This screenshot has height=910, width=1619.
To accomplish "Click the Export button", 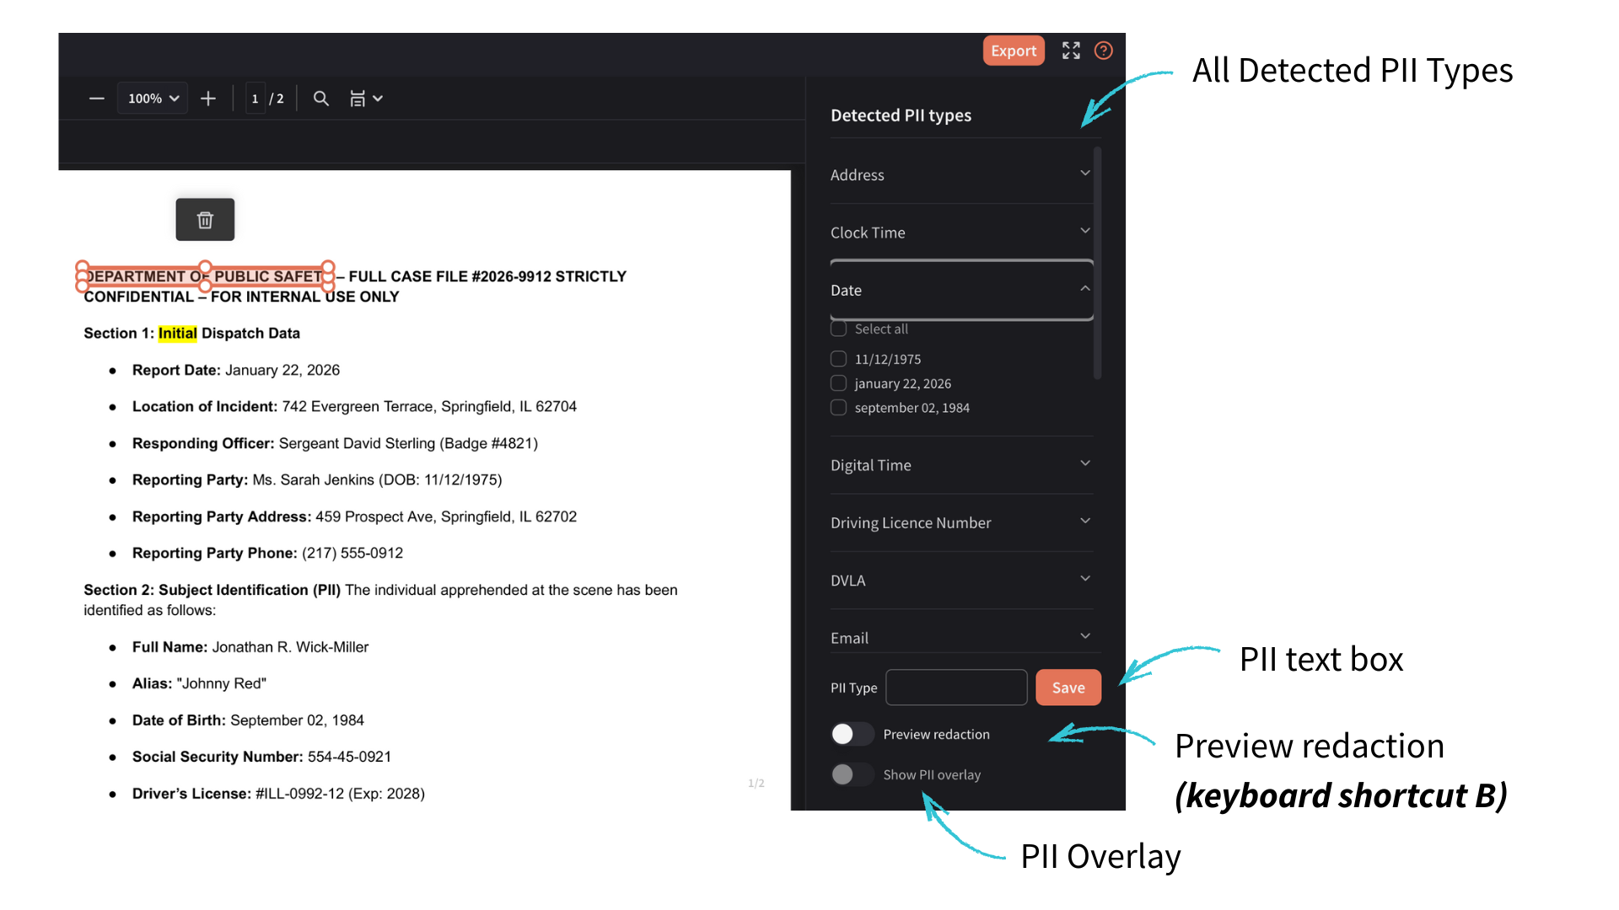I will click(x=1013, y=51).
